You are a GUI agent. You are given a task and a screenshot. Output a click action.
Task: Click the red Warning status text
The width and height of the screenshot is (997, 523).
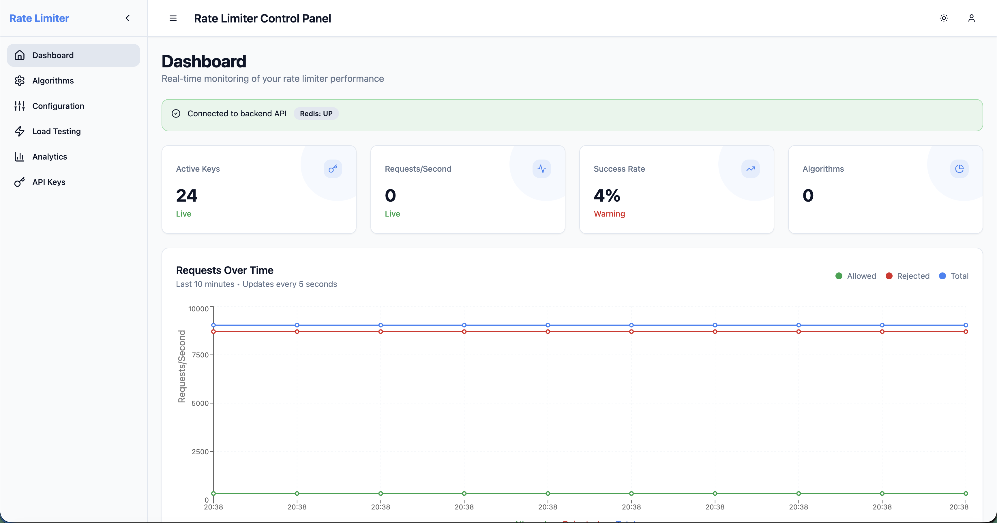[x=609, y=214]
